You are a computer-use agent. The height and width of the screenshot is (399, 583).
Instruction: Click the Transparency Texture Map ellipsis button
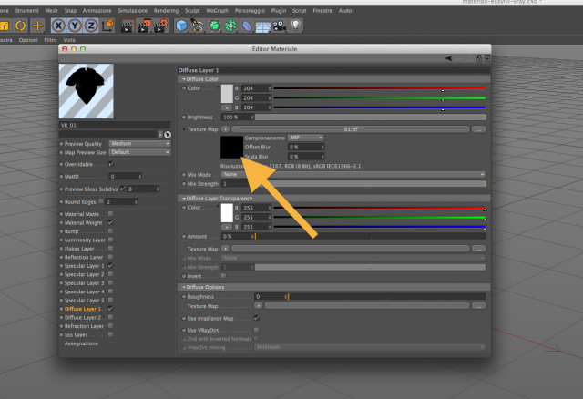(x=479, y=249)
